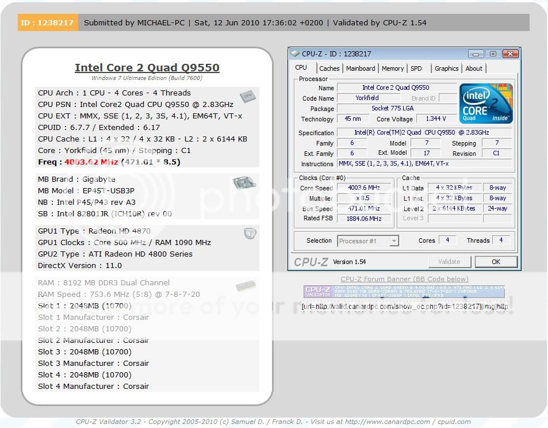Click the CPU-Z title bar app icon

coord(296,54)
